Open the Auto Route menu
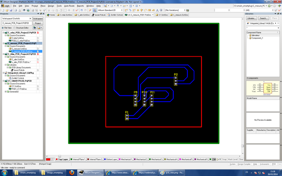The height and width of the screenshot is (176, 282). [x=69, y=6]
